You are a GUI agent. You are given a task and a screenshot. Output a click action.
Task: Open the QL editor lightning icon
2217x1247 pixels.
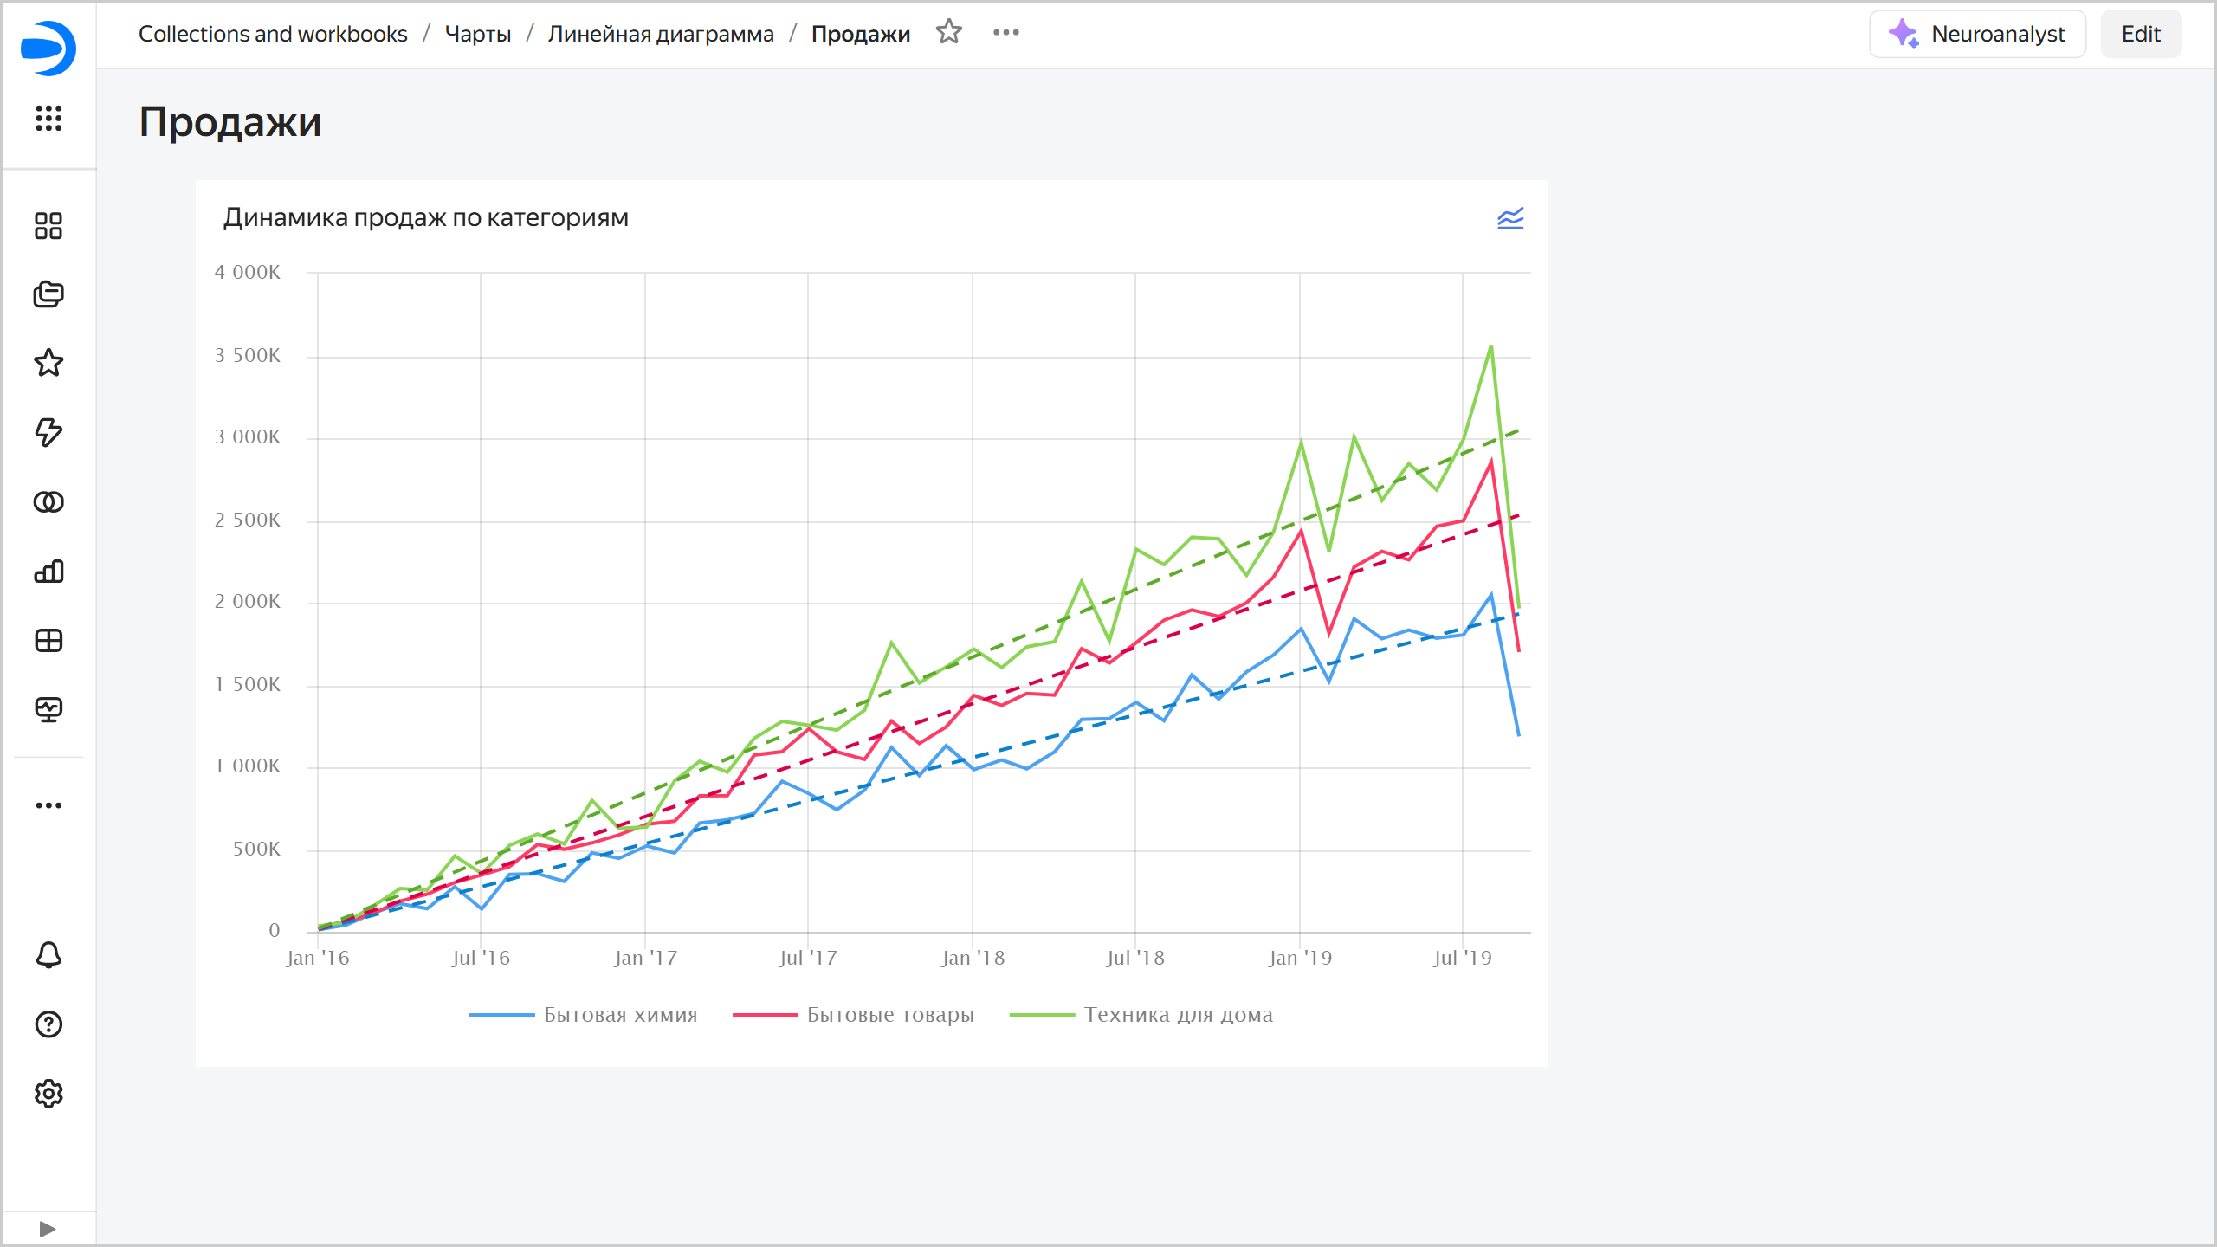pos(49,433)
